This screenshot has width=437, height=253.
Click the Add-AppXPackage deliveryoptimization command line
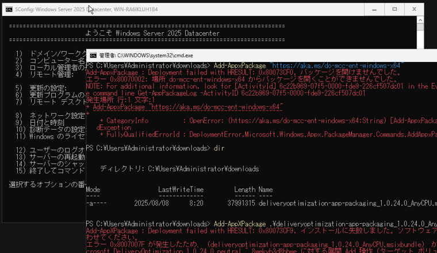[325, 224]
